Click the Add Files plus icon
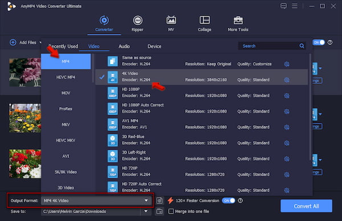Screen dimensions: 342x221 (x=13, y=42)
